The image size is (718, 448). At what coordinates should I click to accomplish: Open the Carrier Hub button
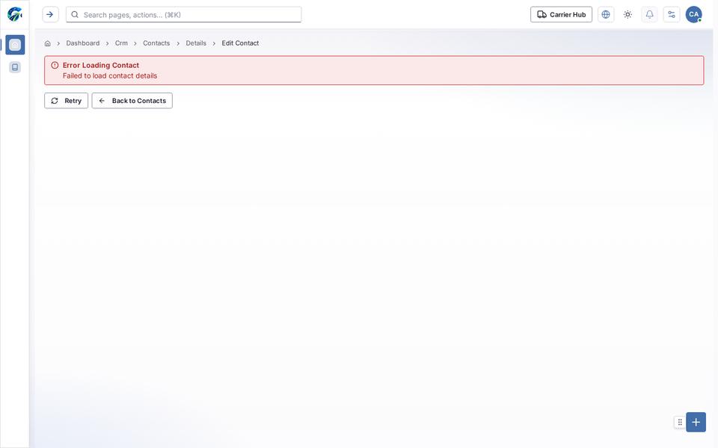coord(562,15)
